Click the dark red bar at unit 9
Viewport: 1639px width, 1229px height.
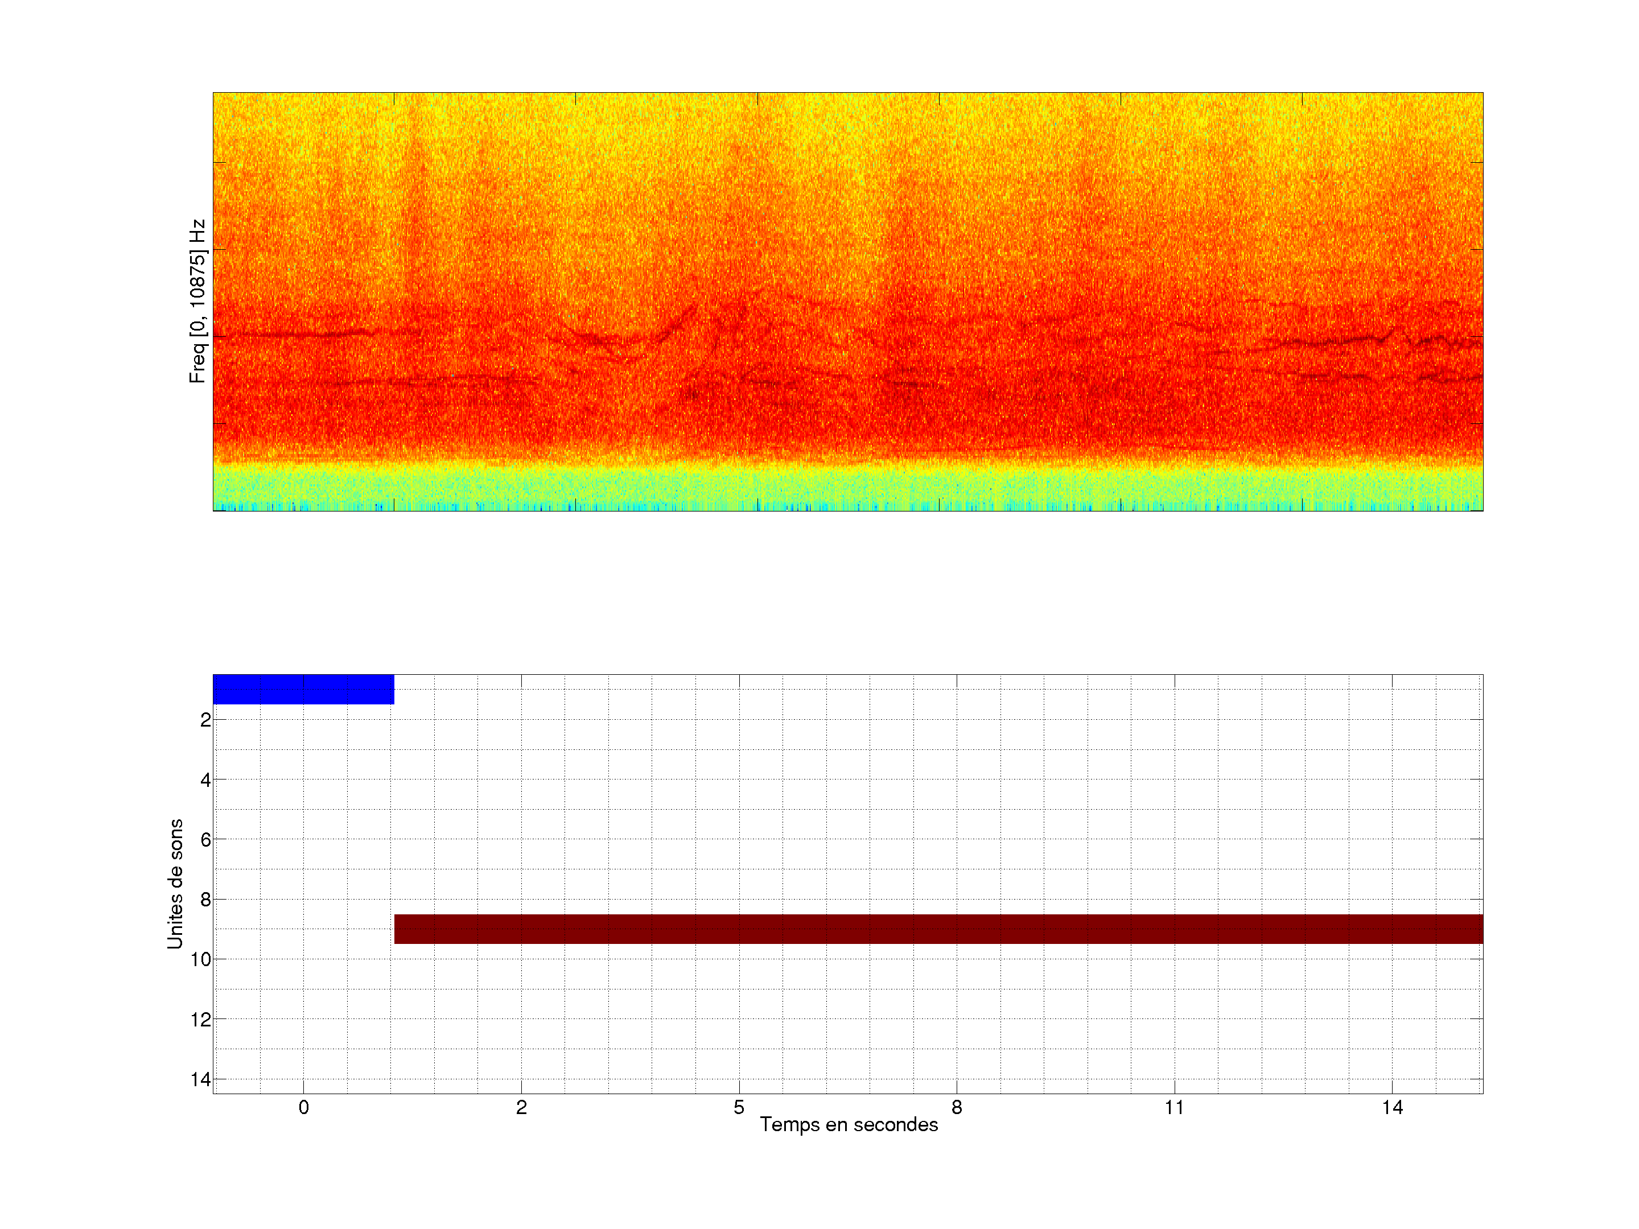tap(938, 928)
